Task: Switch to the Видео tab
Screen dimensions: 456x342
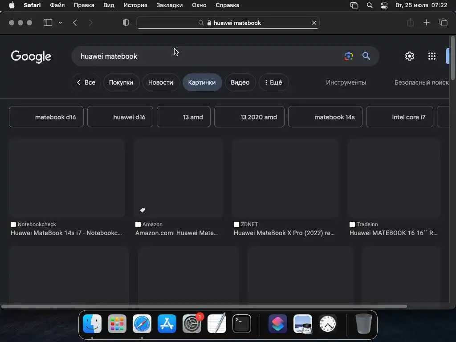Action: 240,82
